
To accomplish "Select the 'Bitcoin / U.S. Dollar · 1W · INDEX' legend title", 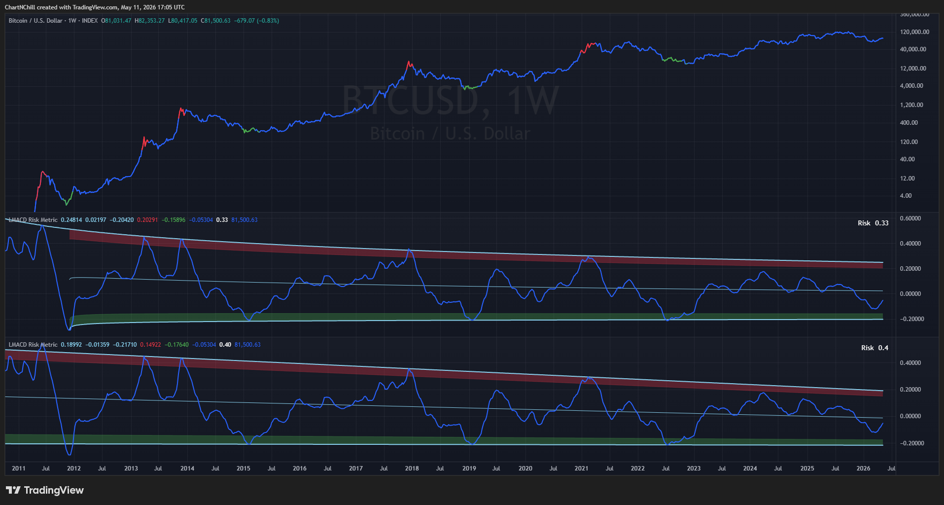I will pyautogui.click(x=53, y=21).
